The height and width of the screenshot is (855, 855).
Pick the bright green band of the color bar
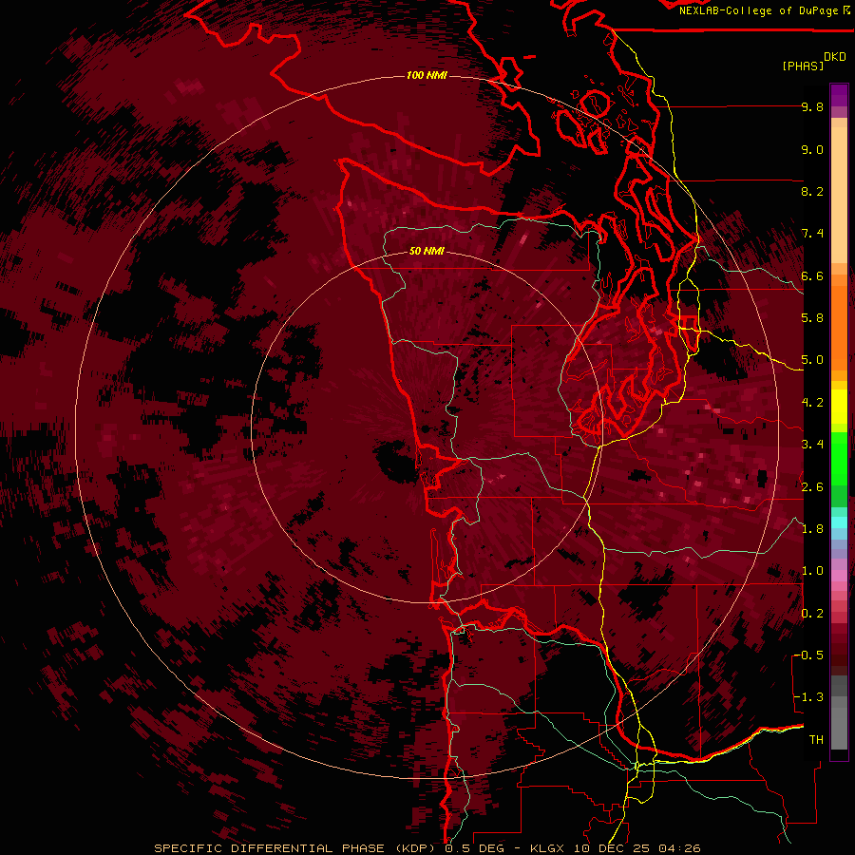point(839,458)
